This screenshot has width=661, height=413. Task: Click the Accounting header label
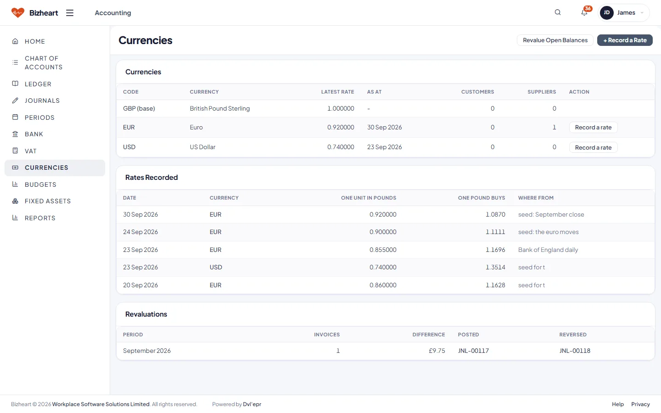(113, 13)
